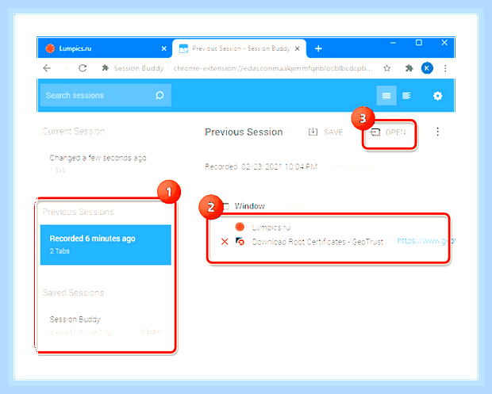
Task: Click the Previous Sessions section heading
Action: click(78, 212)
